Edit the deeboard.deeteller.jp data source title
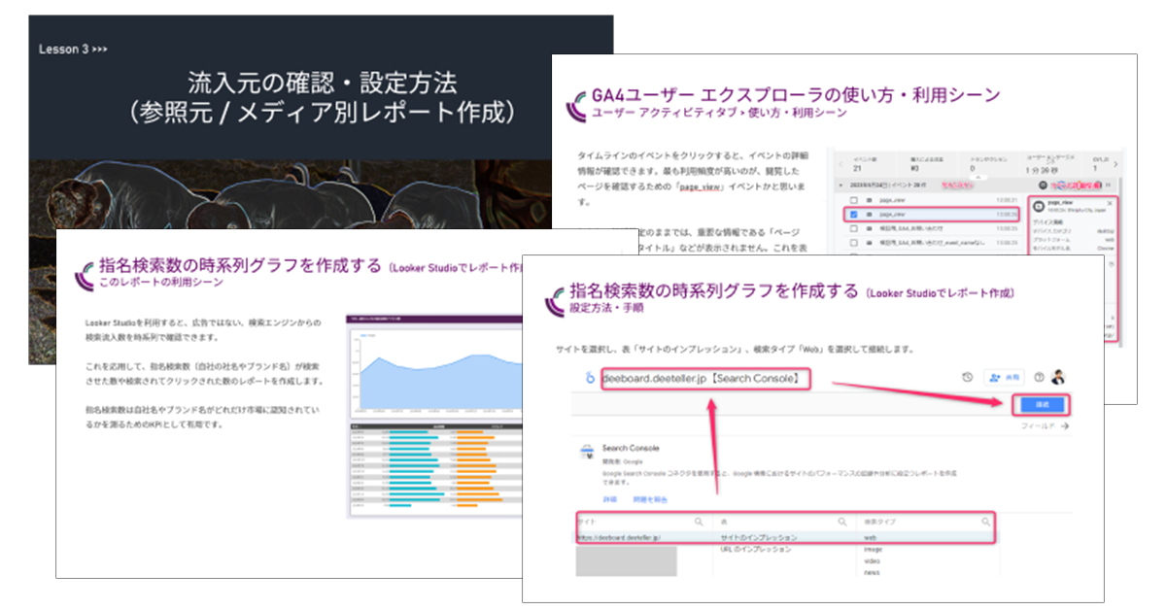 point(707,378)
